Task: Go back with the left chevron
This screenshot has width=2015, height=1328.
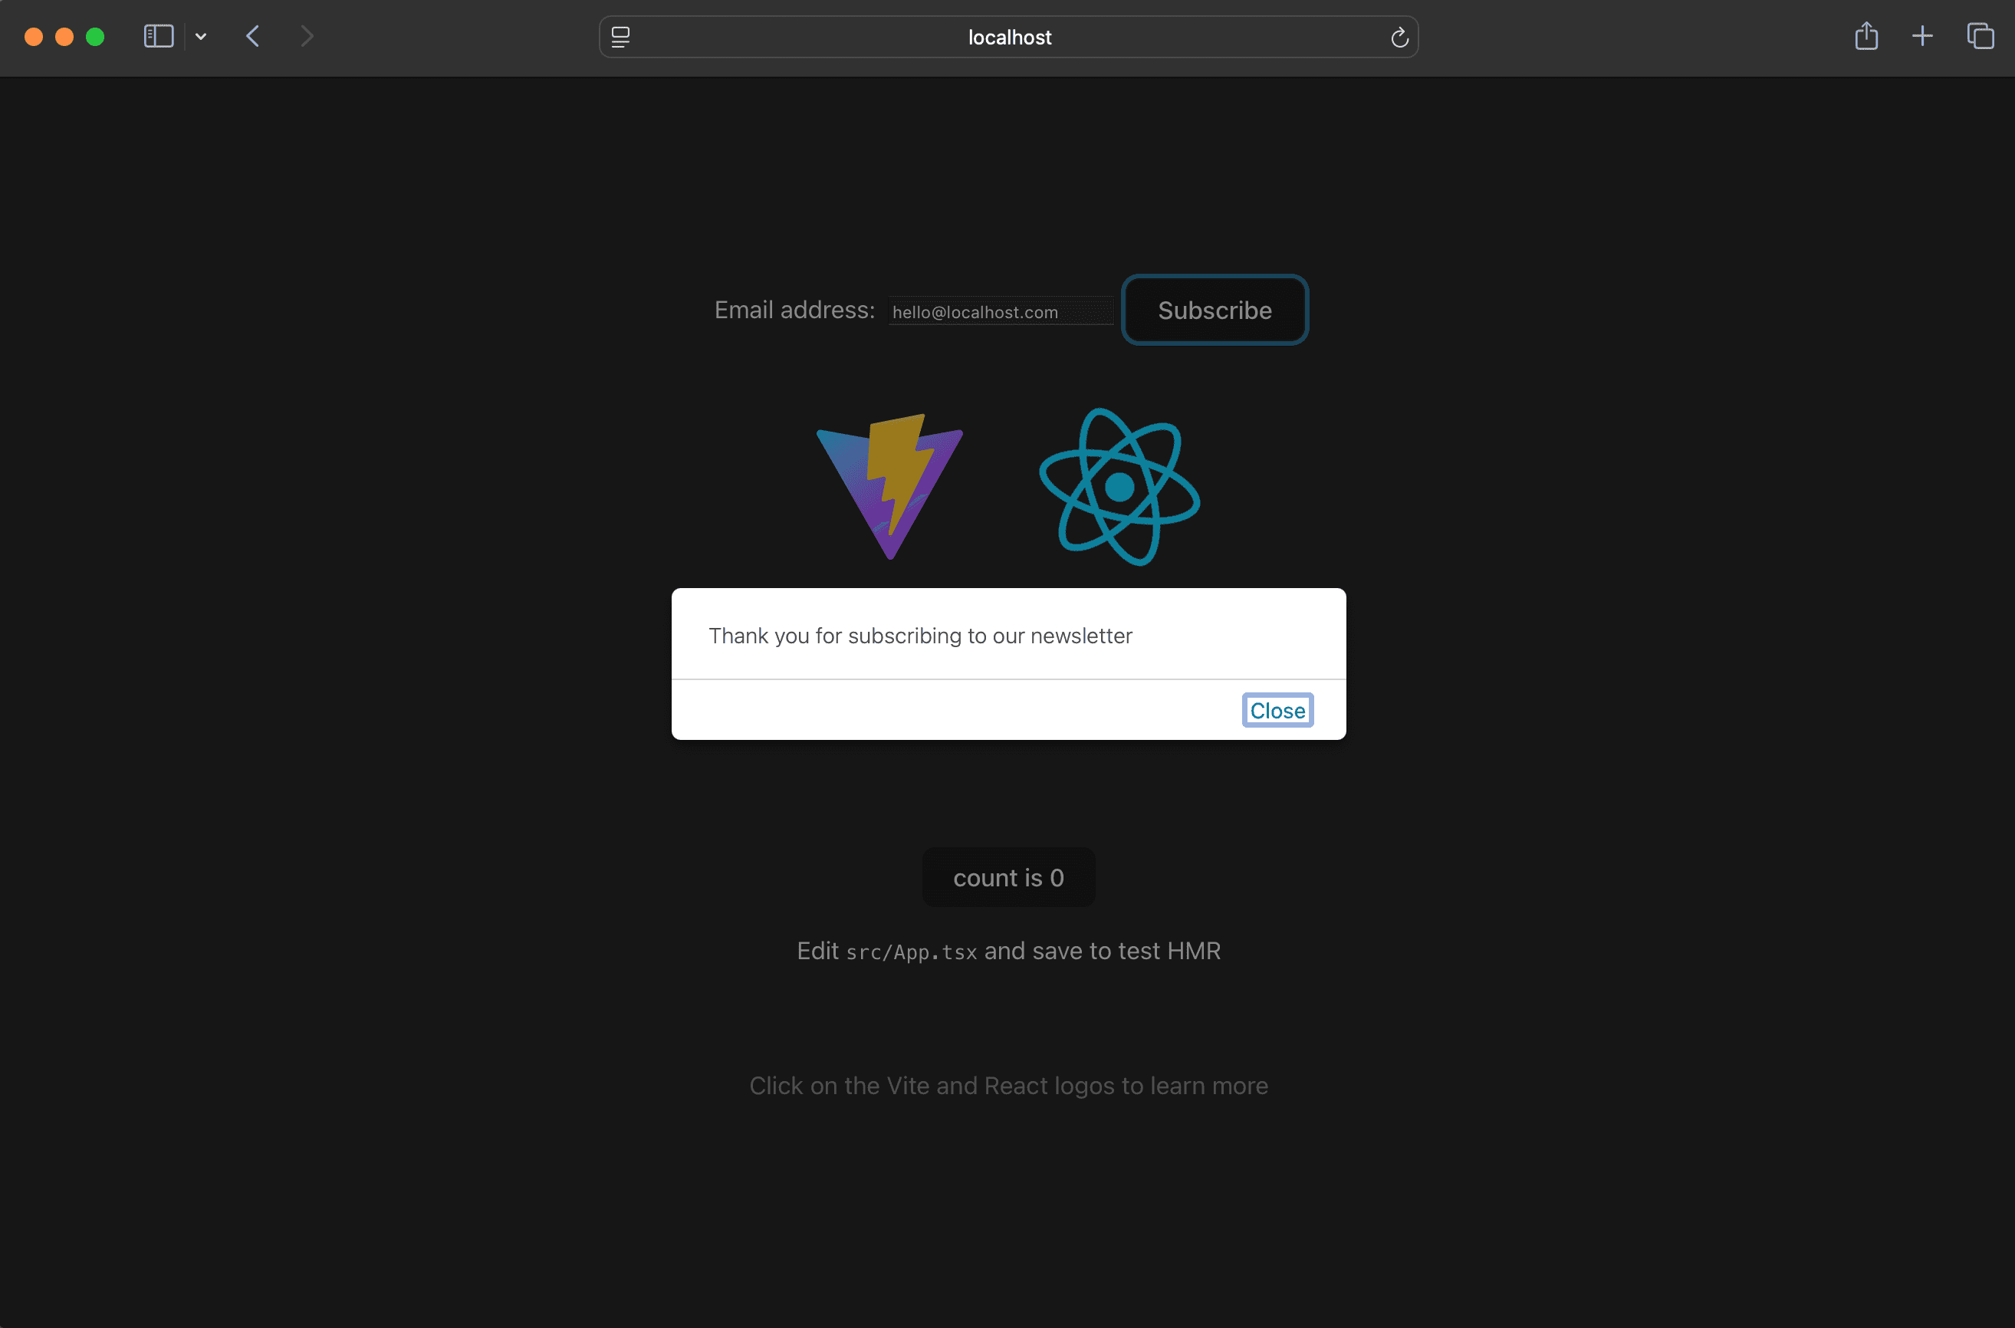Action: click(252, 36)
